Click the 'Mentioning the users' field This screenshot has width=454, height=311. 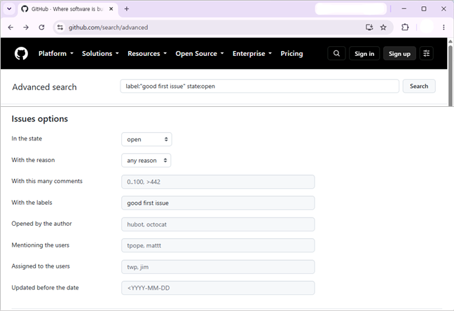tap(218, 245)
